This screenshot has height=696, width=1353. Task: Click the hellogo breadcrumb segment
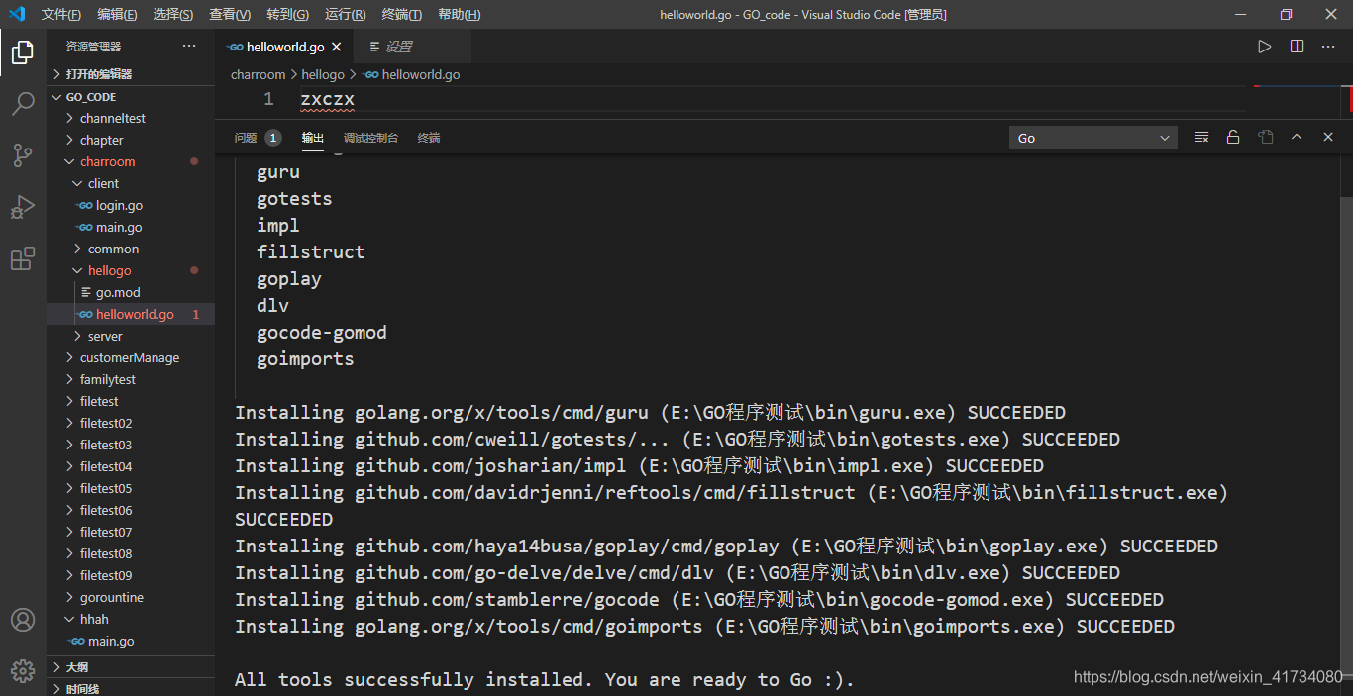click(x=323, y=74)
